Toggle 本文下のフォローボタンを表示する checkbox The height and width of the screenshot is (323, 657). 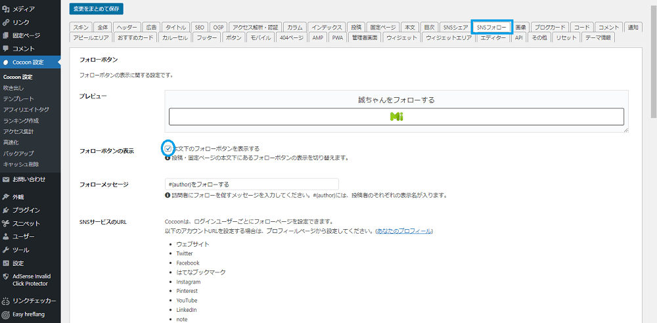click(x=168, y=148)
